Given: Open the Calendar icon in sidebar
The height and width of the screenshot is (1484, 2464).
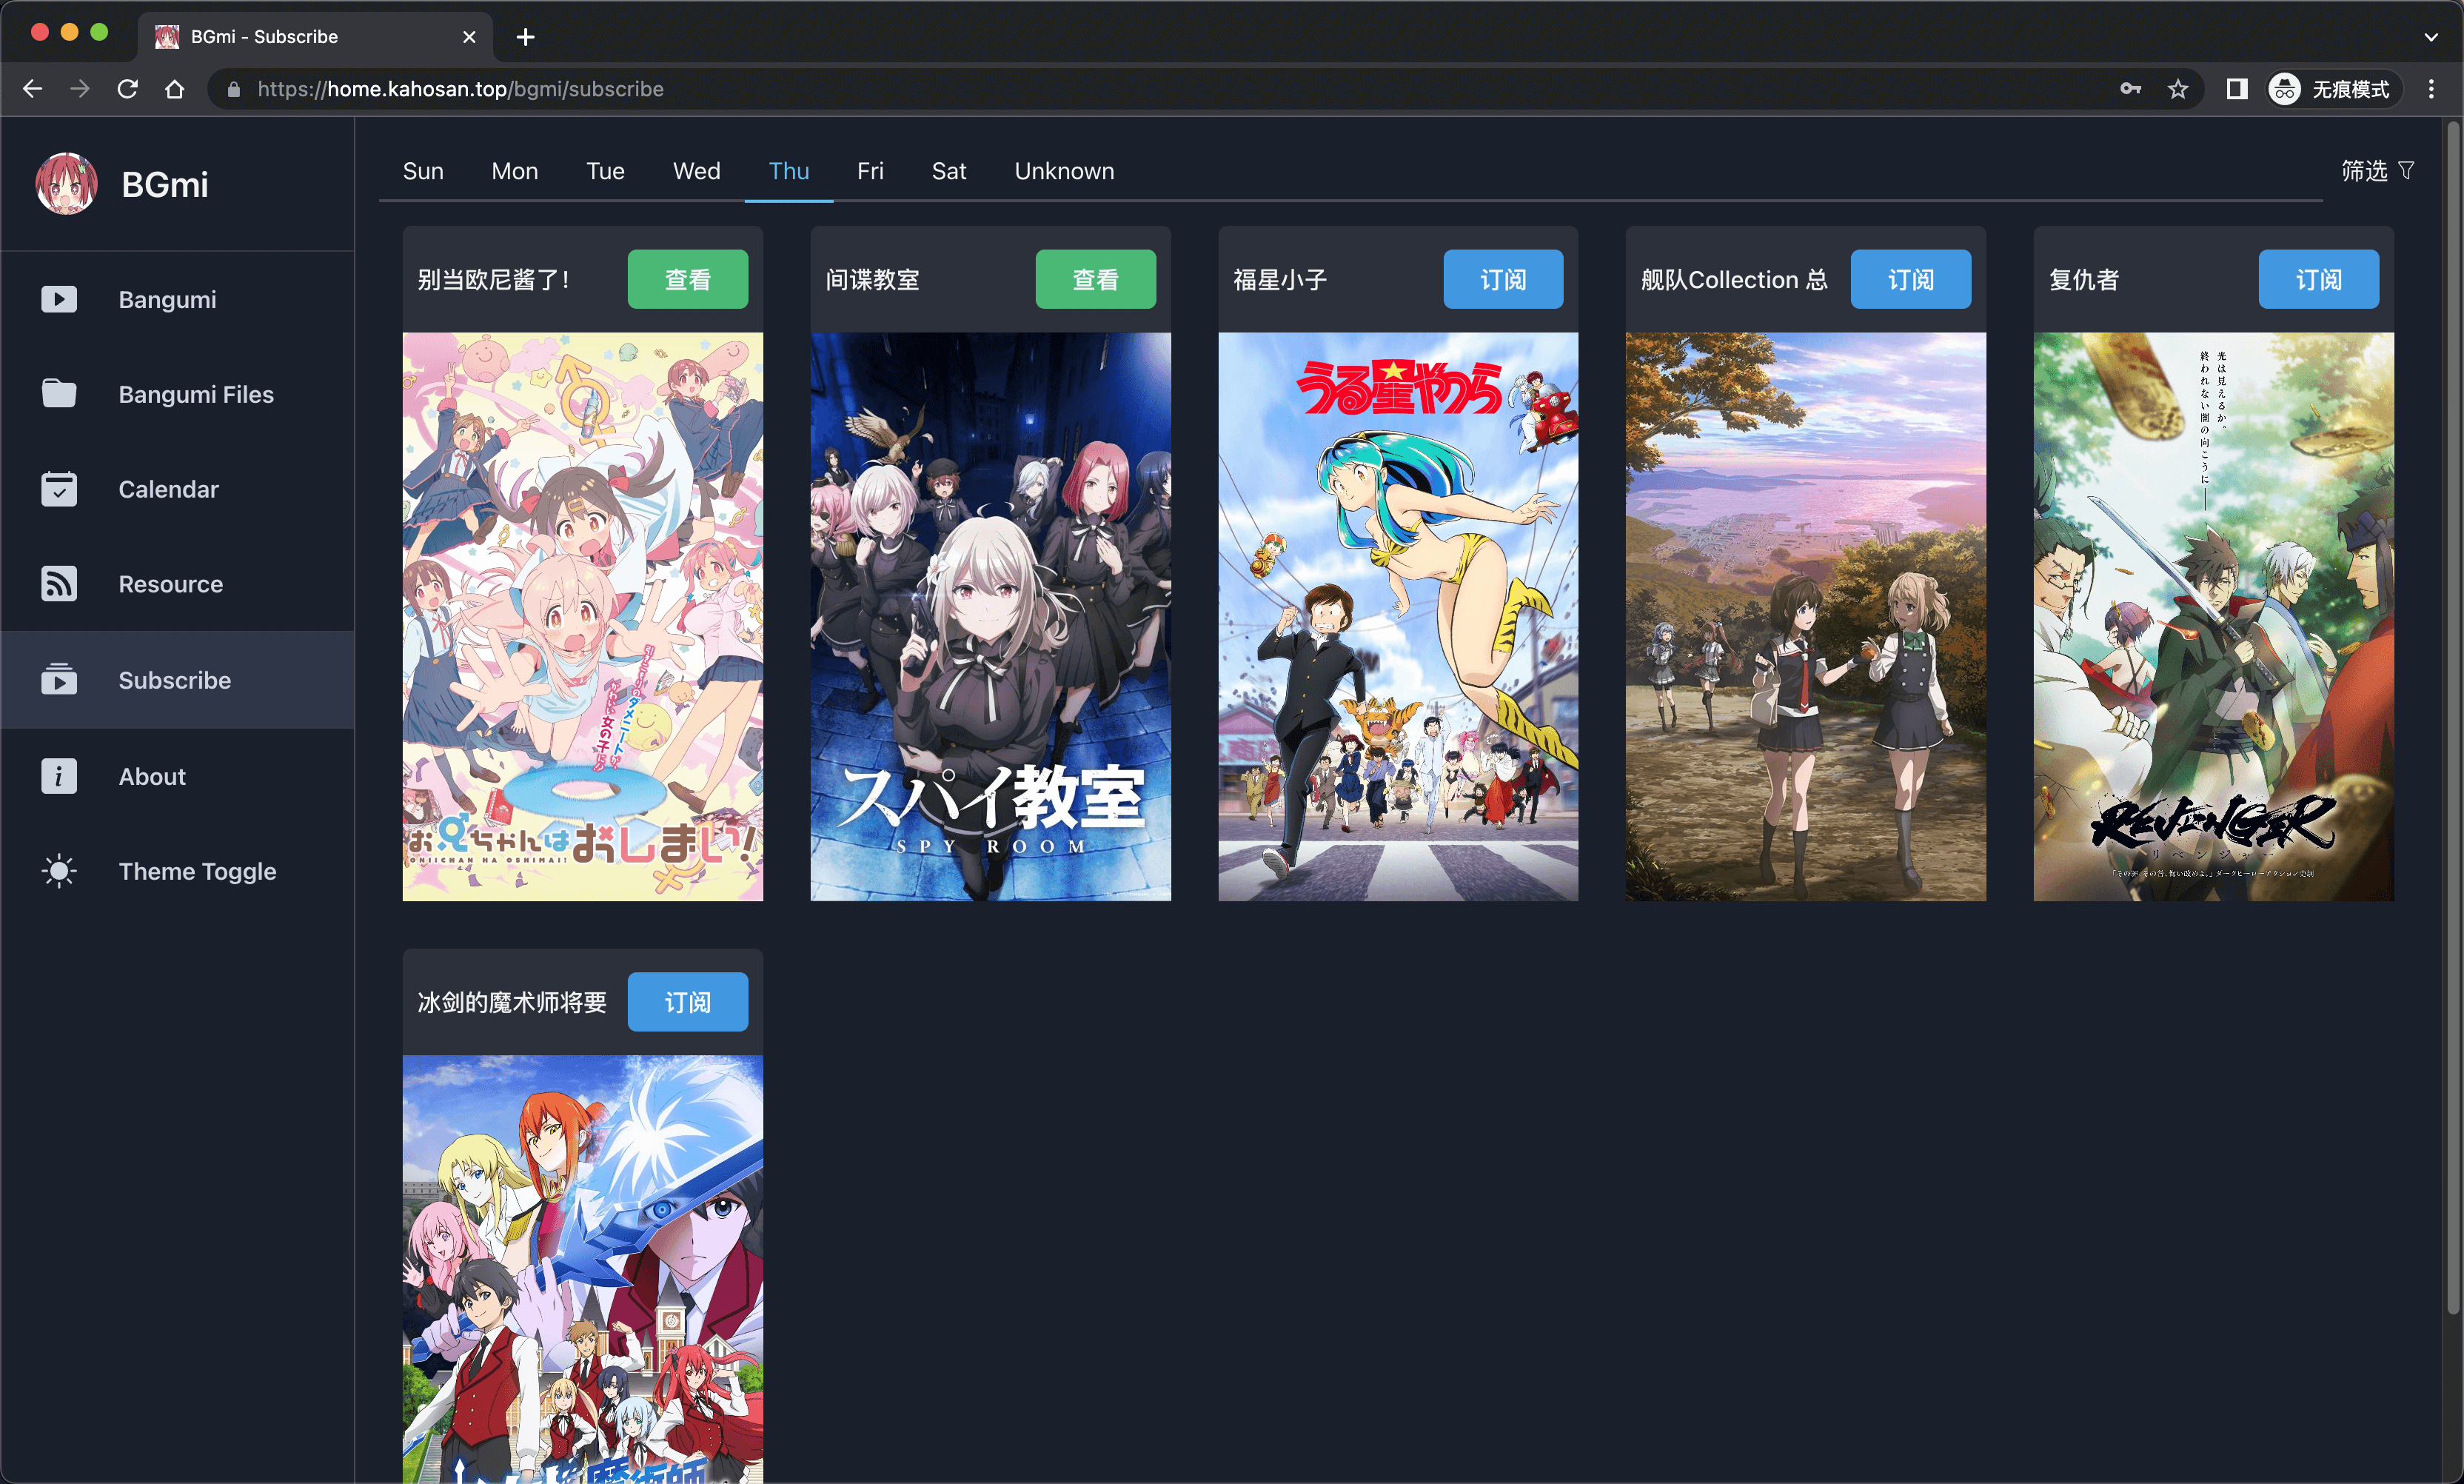Looking at the screenshot, I should pos(59,489).
